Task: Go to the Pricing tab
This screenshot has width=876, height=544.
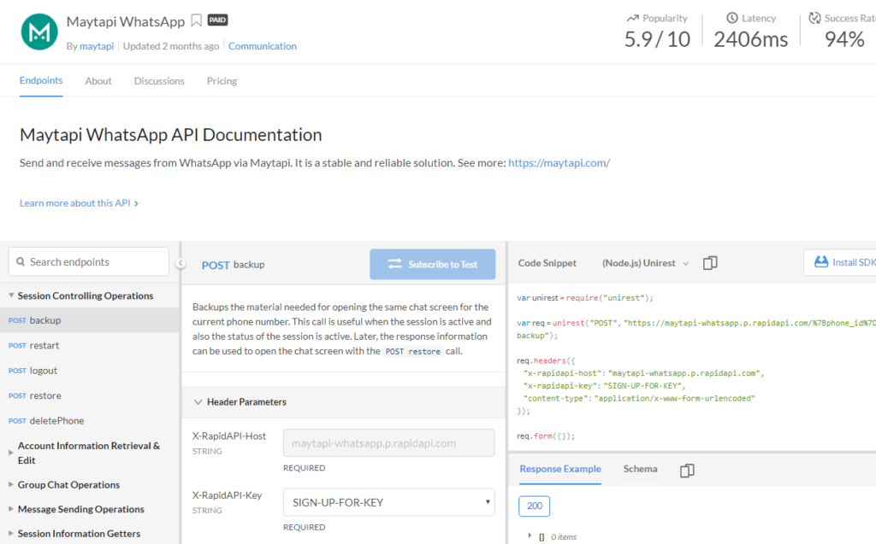Action: point(222,81)
